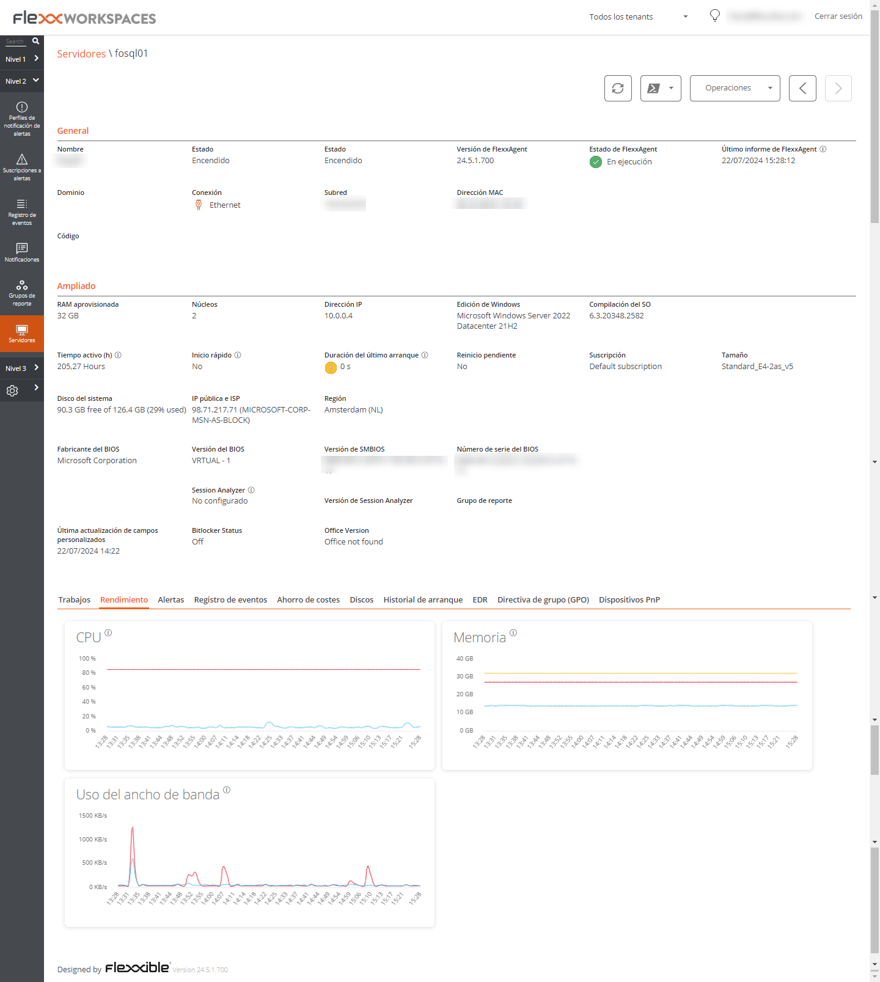Switch to the Discos tab
Viewport: 880px width, 982px height.
[362, 599]
